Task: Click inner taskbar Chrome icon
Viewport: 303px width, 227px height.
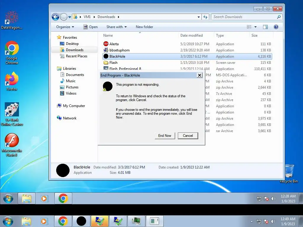Action: (x=63, y=198)
